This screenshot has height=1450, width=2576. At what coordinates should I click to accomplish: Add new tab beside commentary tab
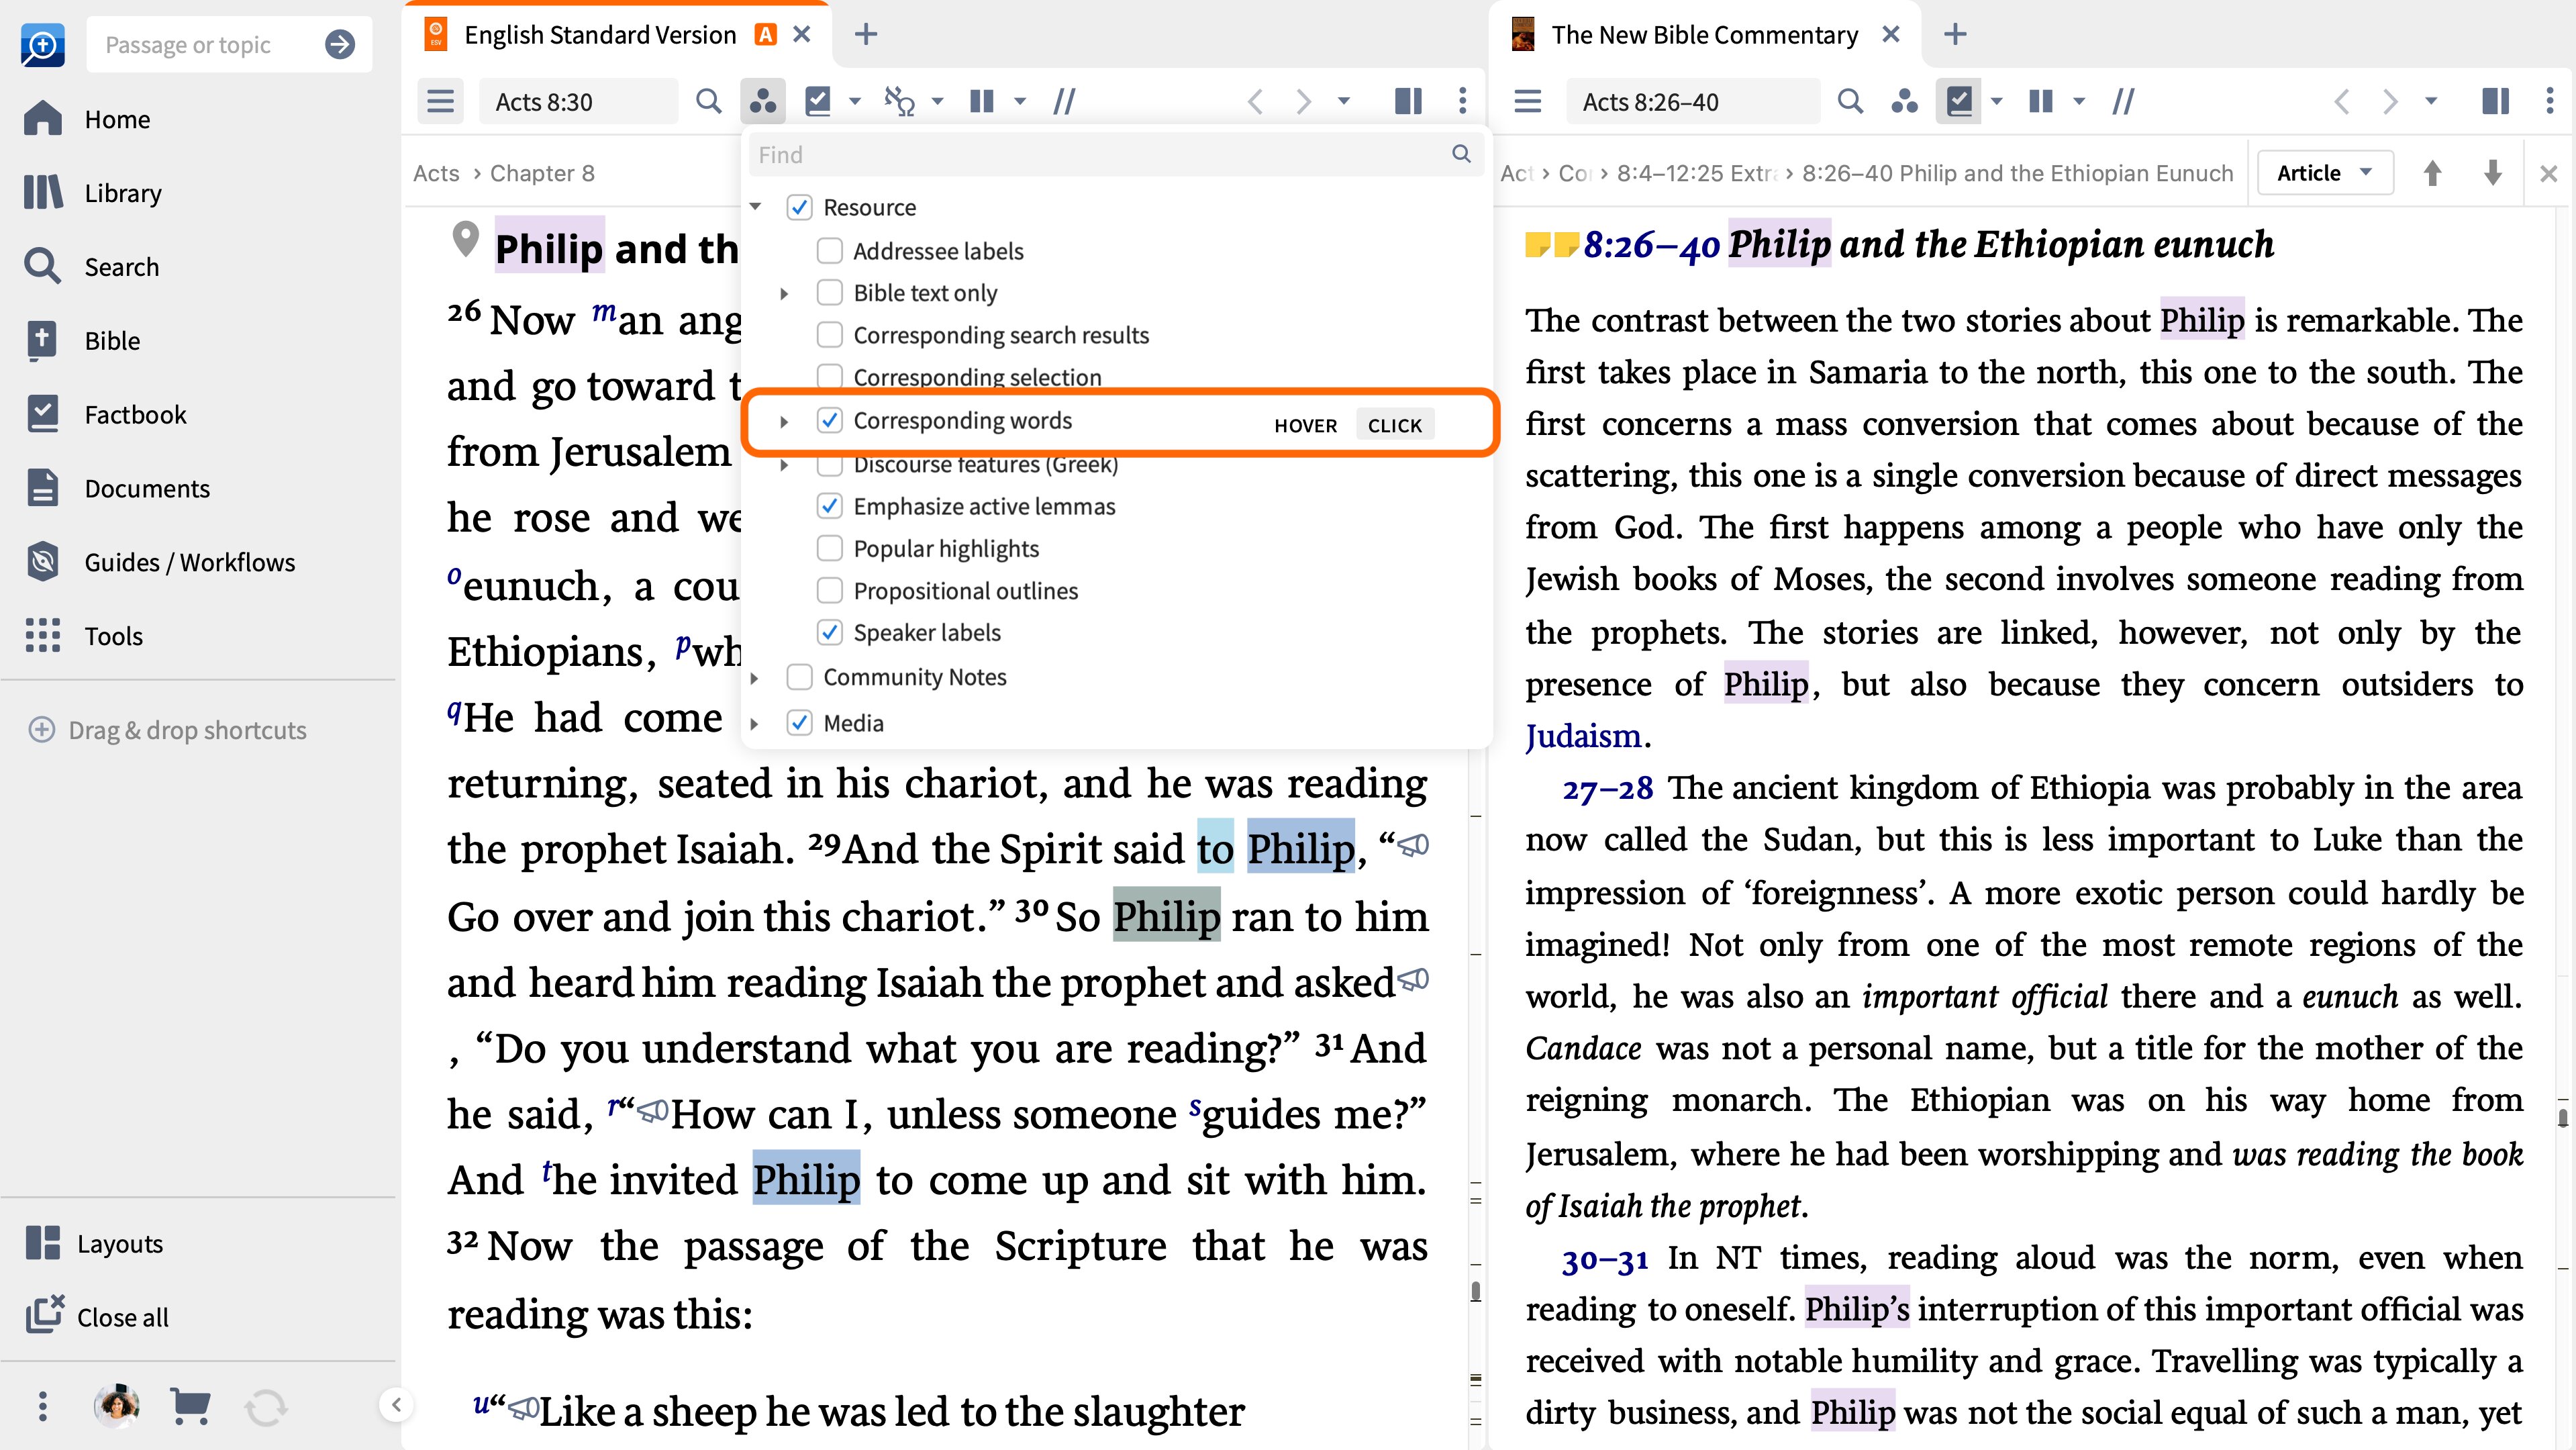pos(1954,35)
